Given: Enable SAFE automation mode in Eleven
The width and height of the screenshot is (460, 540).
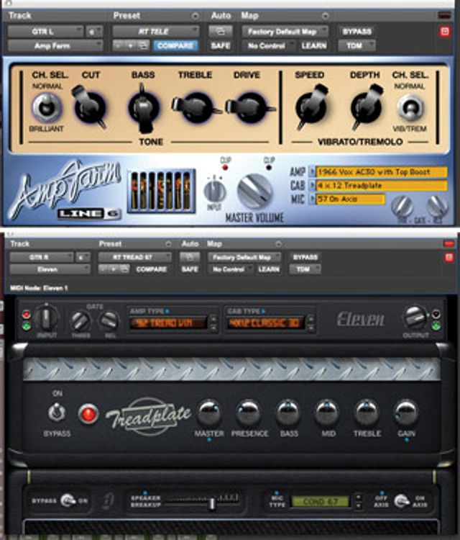Looking at the screenshot, I should pyautogui.click(x=190, y=269).
